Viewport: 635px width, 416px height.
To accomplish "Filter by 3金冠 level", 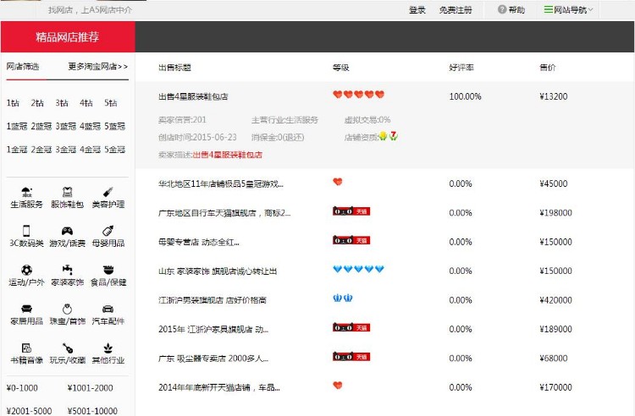I will click(65, 149).
